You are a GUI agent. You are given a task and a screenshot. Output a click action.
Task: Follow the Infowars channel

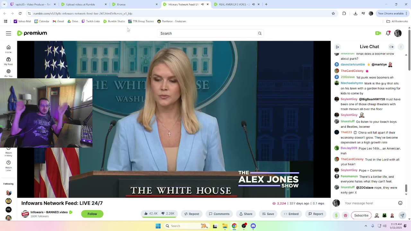[92, 214]
